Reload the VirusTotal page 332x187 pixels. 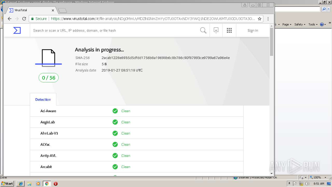click(24, 19)
